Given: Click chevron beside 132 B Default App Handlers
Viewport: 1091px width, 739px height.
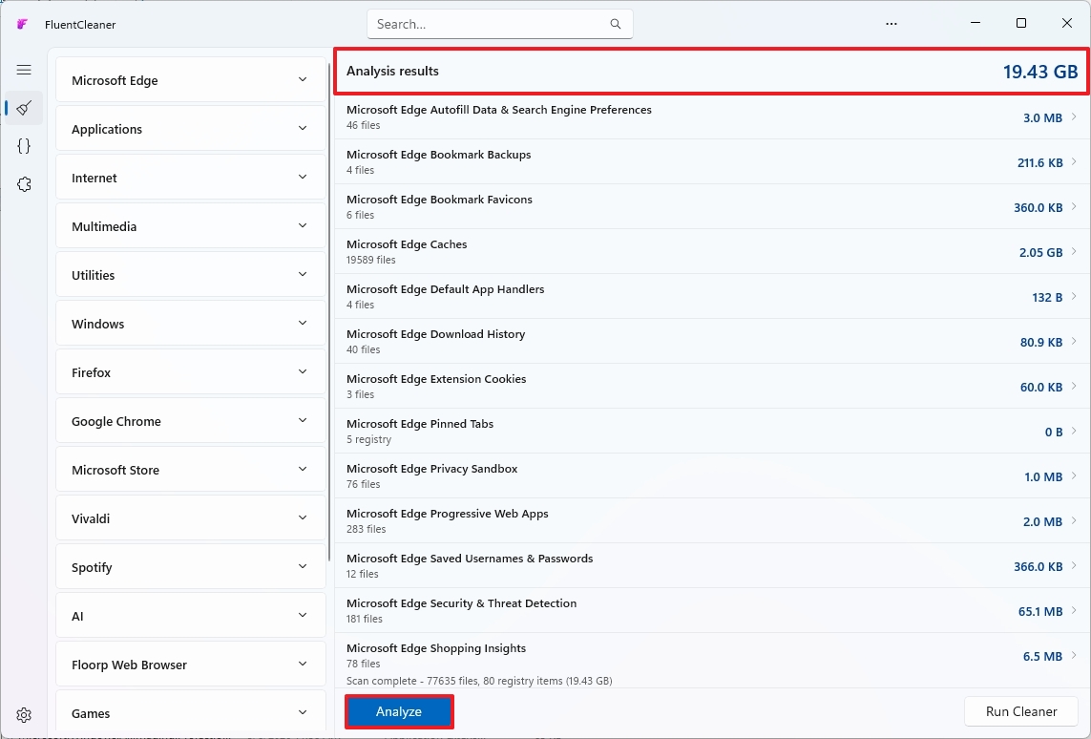Looking at the screenshot, I should tap(1075, 296).
